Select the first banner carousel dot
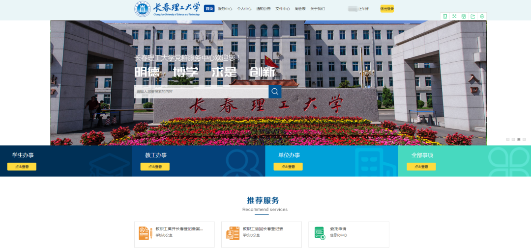This screenshot has width=531, height=250. 508,139
